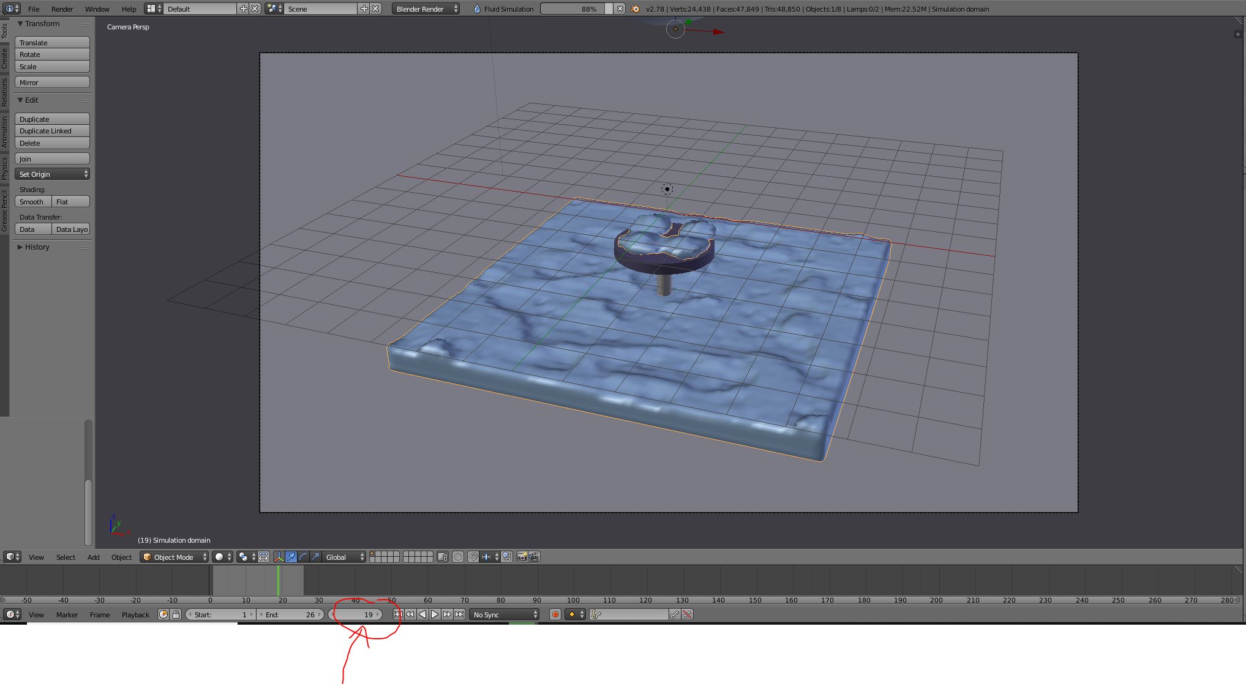1246x684 pixels.
Task: Toggle automatic keyframe record button
Action: click(555, 614)
